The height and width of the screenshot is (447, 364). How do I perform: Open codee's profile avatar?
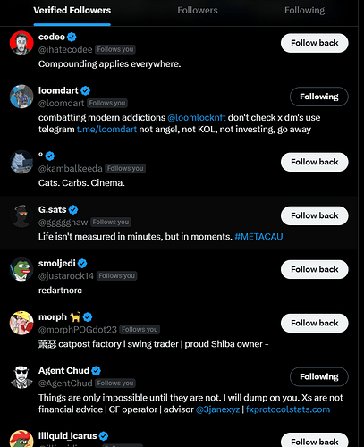(21, 43)
